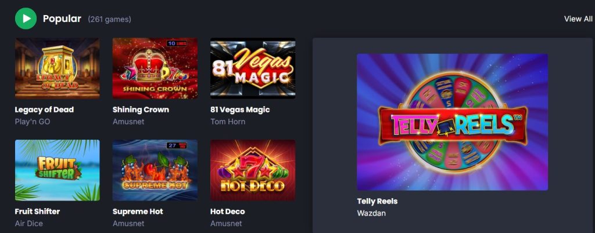This screenshot has height=233, width=595.
Task: Open Supreme Hot game thumbnail
Action: pyautogui.click(x=155, y=170)
